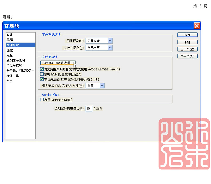Open the 文件扩展名 dropdown
The height and width of the screenshot is (184, 211).
99,48
